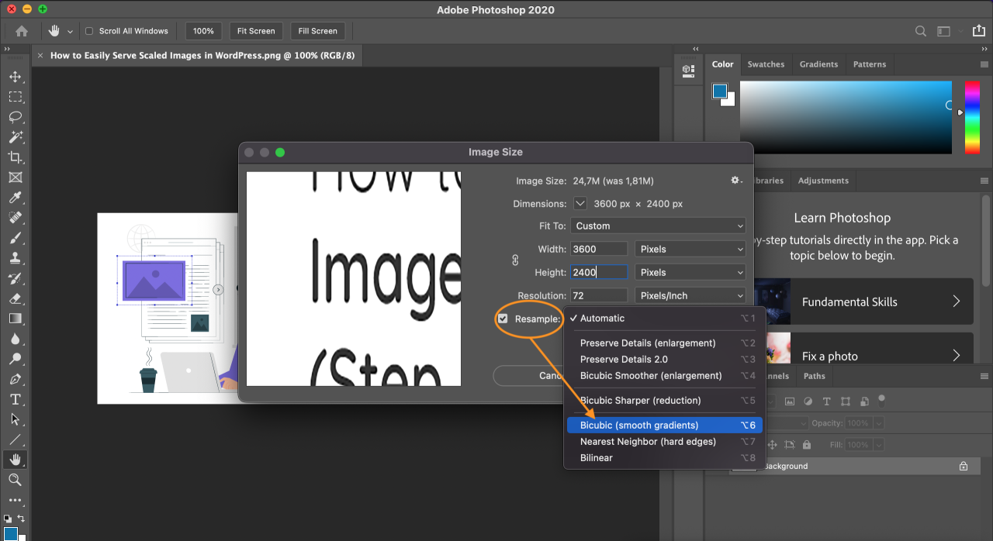Viewport: 993px width, 541px height.
Task: Expand the Resolution units Pixels/Inch dropdown
Action: [x=690, y=295]
